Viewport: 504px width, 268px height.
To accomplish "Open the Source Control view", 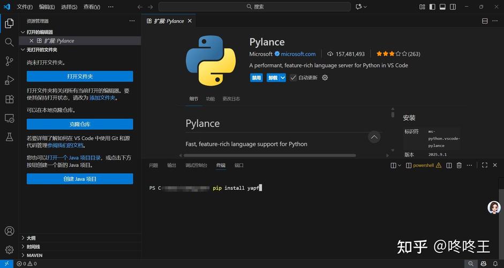I will pos(9,61).
